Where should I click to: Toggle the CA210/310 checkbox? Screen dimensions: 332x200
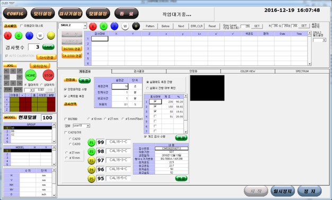coord(66,132)
